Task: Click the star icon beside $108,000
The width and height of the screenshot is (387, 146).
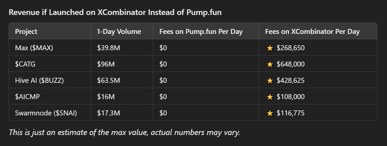Action: point(270,97)
